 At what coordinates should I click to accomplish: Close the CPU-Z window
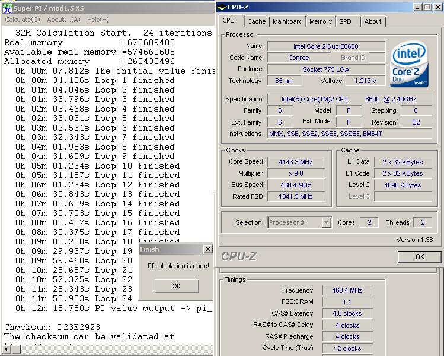(x=437, y=7)
